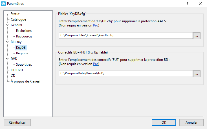Click the Pro link under BD+/FUT section
207x129 pixels.
coord(96,64)
